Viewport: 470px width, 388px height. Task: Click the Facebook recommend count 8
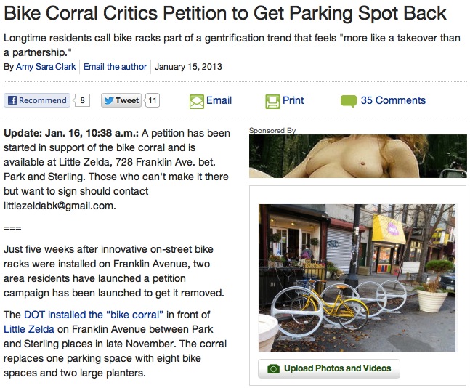(x=82, y=100)
